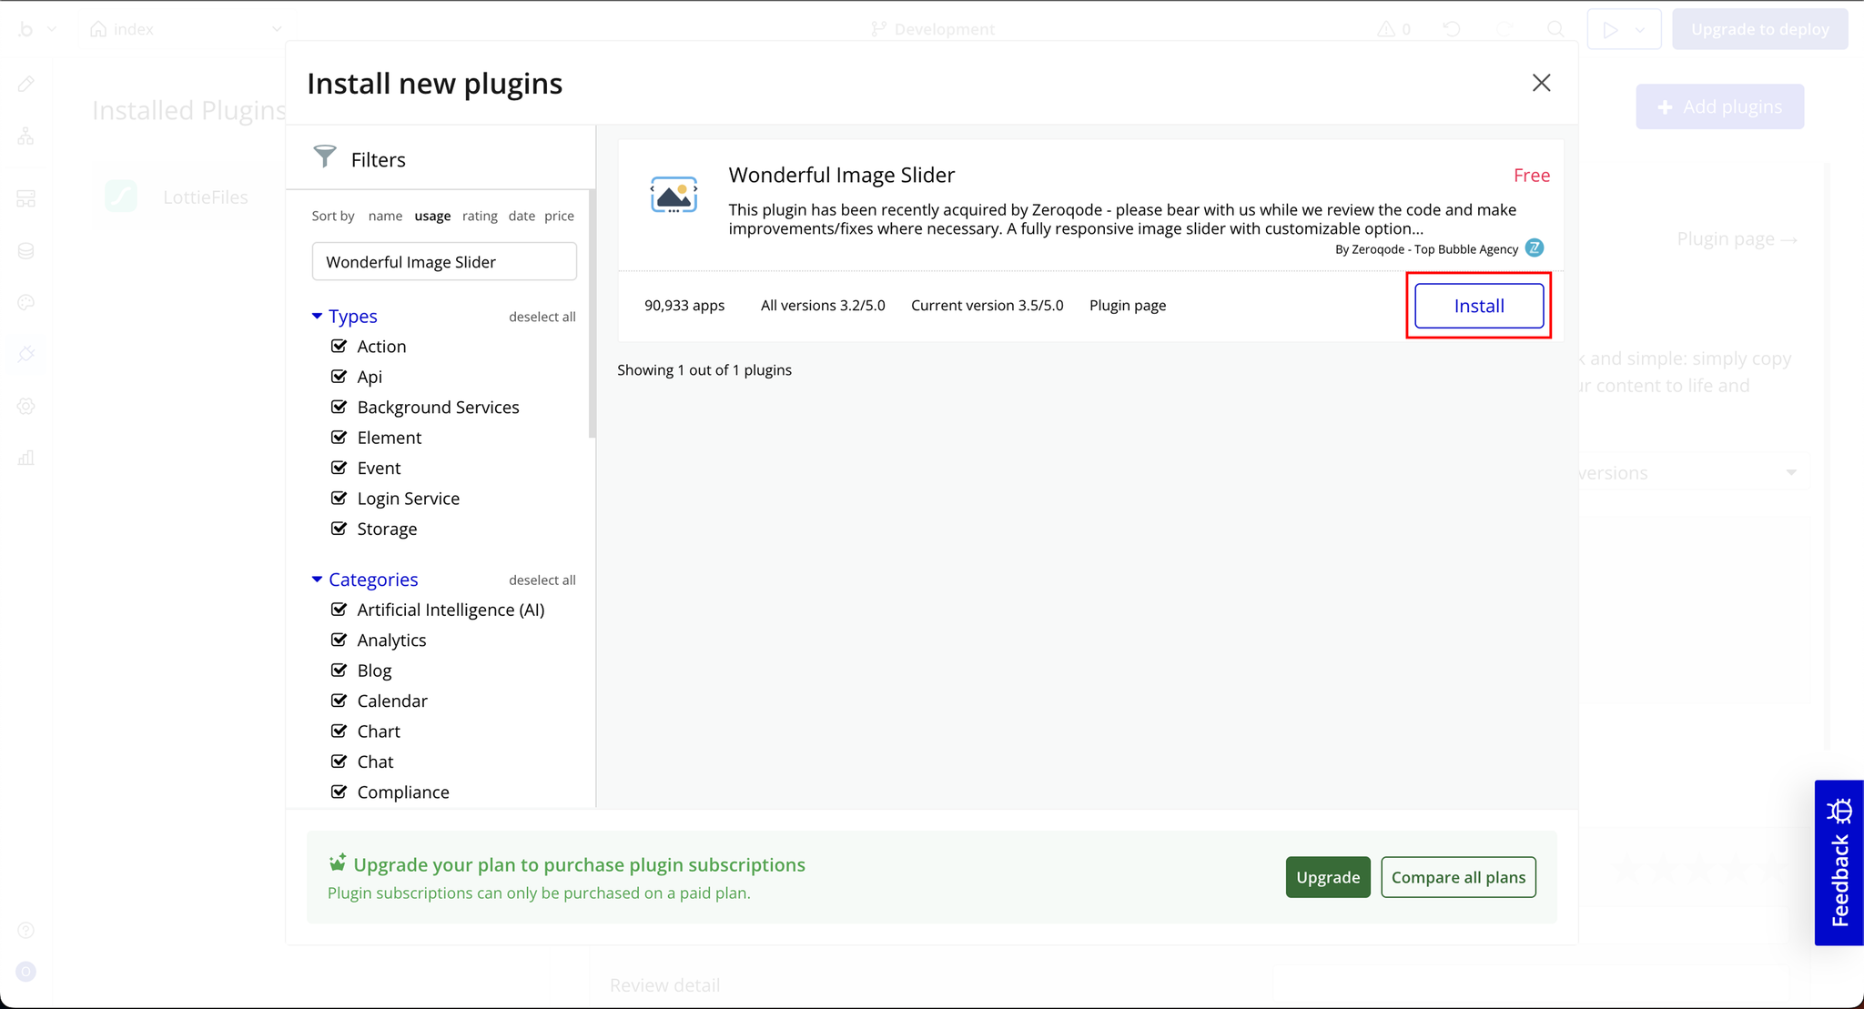This screenshot has width=1864, height=1009.
Task: Open the Settings gear in sidebar
Action: coord(26,406)
